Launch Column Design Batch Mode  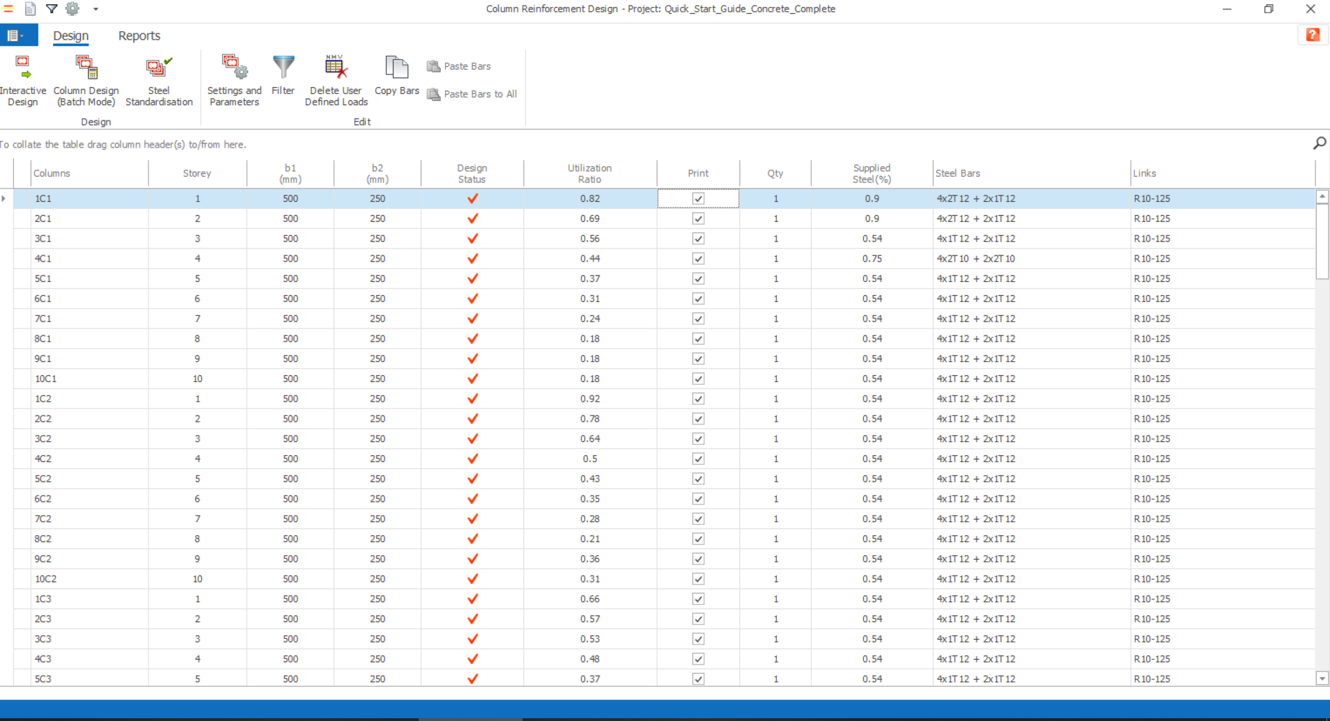pos(86,79)
